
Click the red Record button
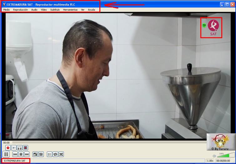[x=8, y=148]
